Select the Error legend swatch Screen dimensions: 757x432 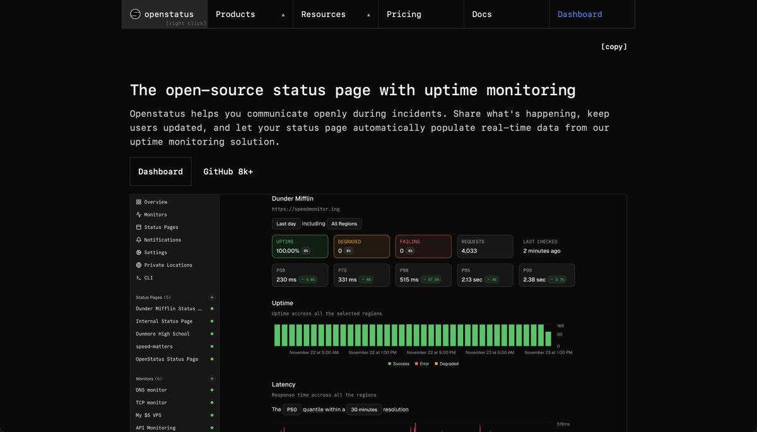(416, 364)
